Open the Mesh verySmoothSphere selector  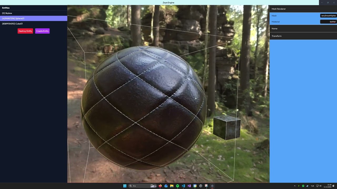[x=328, y=16]
